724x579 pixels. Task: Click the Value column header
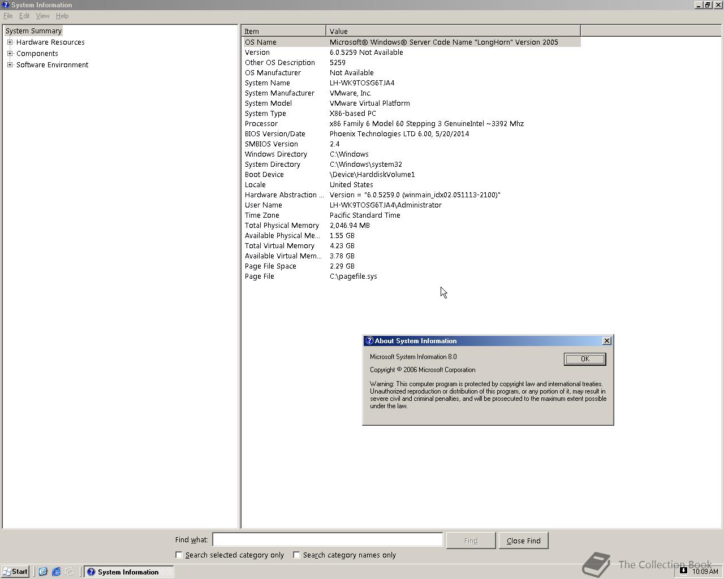[x=453, y=31]
